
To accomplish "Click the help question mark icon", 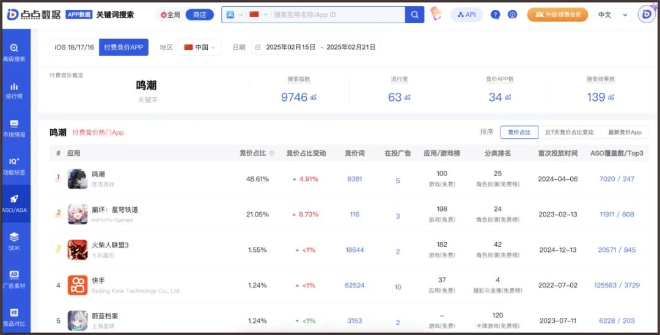I will pyautogui.click(x=496, y=15).
